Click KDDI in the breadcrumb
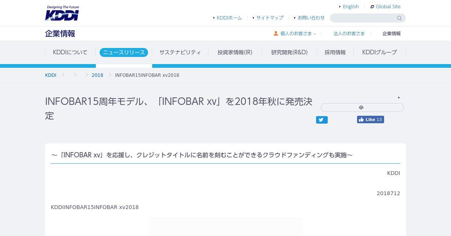This screenshot has width=451, height=236. (51, 75)
